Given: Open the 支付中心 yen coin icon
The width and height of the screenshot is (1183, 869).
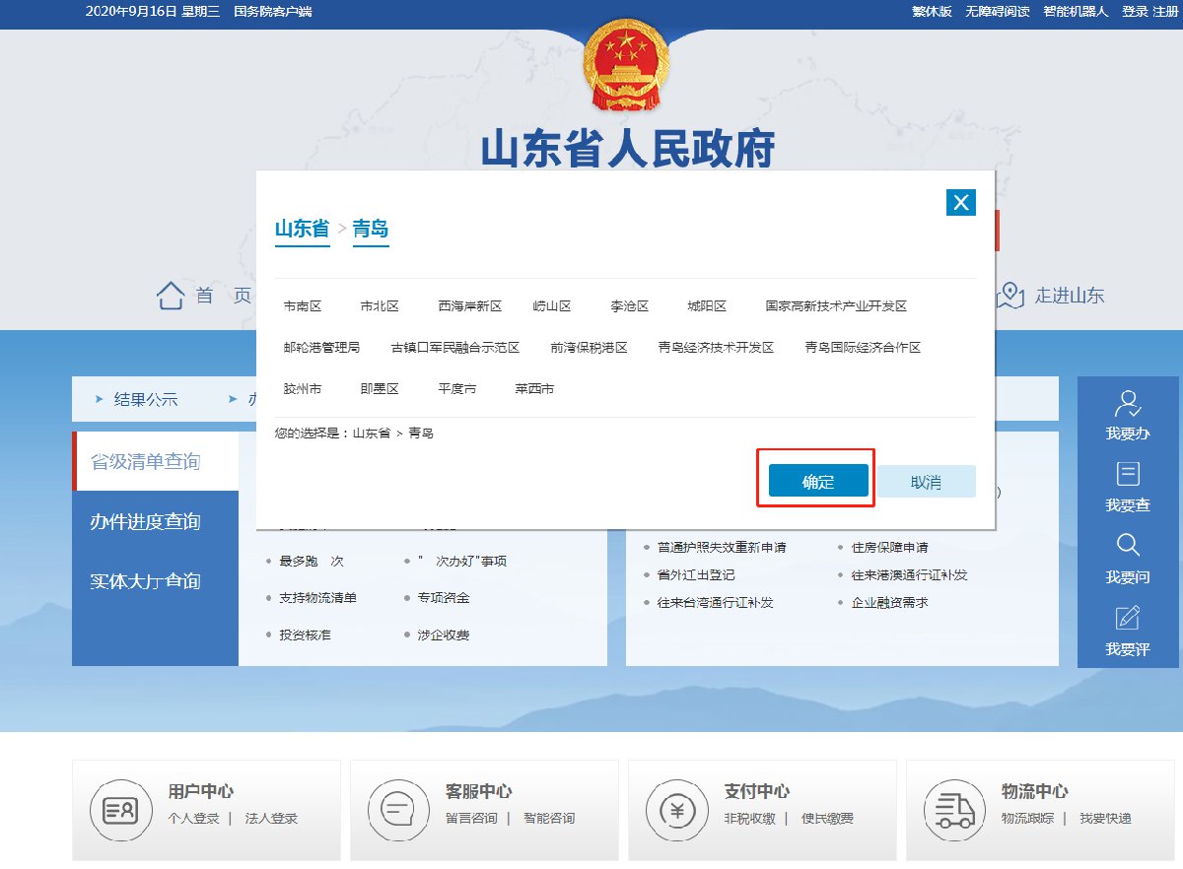Looking at the screenshot, I should pos(676,810).
